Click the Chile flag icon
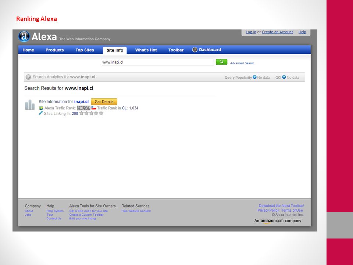This screenshot has width=353, height=265. (94, 108)
